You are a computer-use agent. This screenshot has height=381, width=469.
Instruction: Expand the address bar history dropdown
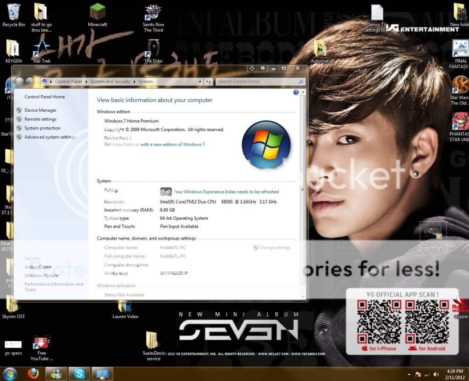tap(200, 82)
